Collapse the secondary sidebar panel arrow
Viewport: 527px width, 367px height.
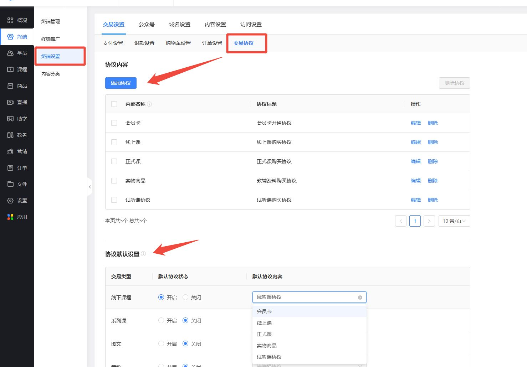click(x=90, y=187)
